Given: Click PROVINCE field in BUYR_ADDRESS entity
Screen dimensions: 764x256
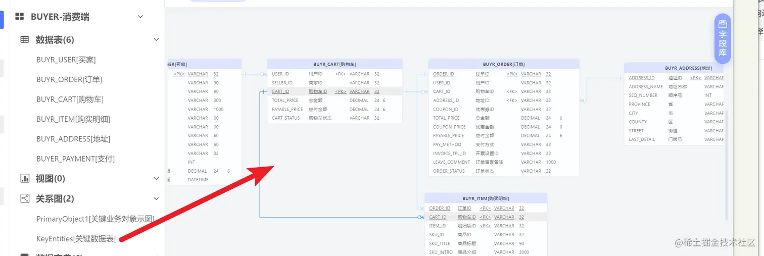Looking at the screenshot, I should (x=639, y=104).
